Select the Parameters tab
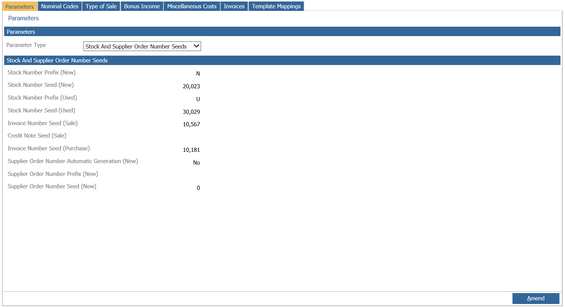 pyautogui.click(x=20, y=6)
